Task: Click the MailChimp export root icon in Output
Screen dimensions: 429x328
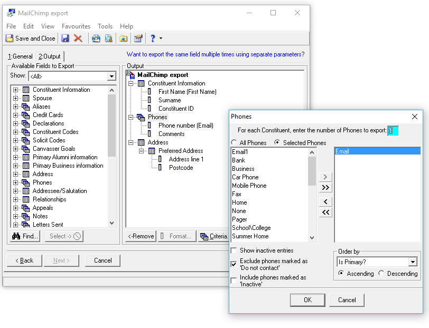Action: tap(131, 75)
